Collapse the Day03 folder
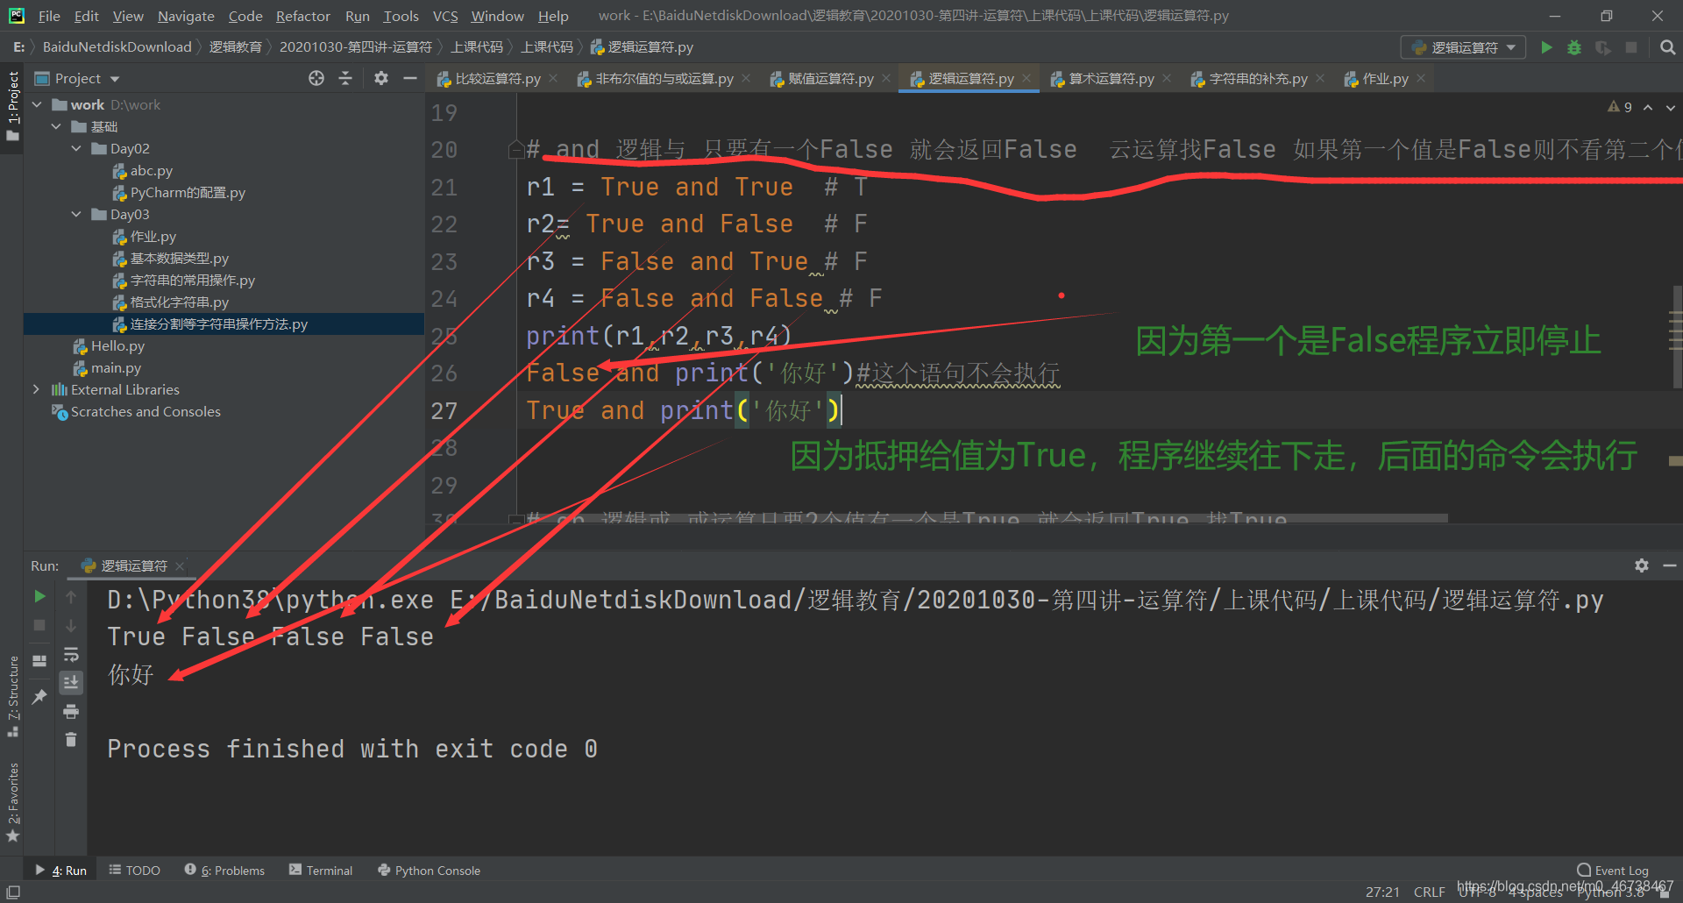 [x=76, y=214]
